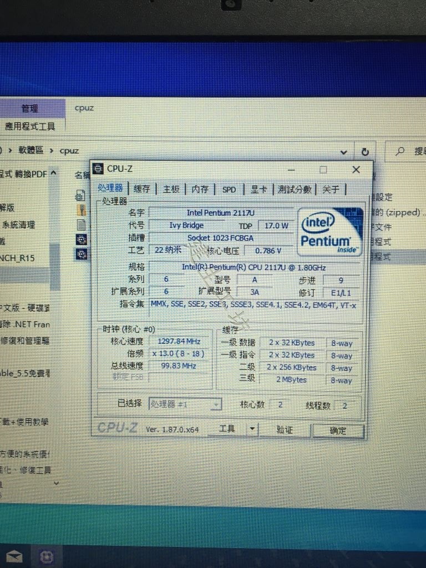The image size is (426, 568).
Task: Minimize the CPU-Z window
Action: [x=291, y=170]
